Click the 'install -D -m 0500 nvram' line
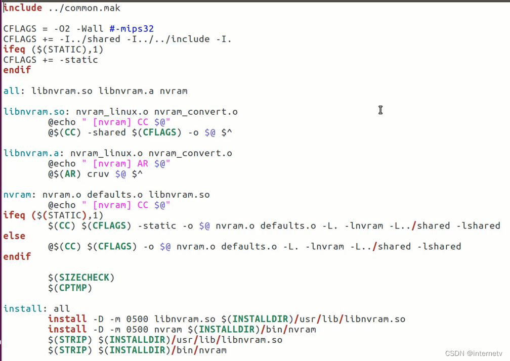 pos(182,330)
